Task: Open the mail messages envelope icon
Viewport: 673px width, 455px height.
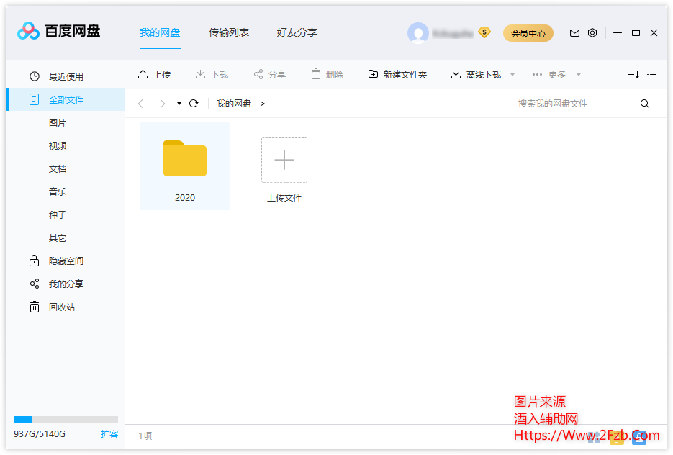Action: coord(574,33)
